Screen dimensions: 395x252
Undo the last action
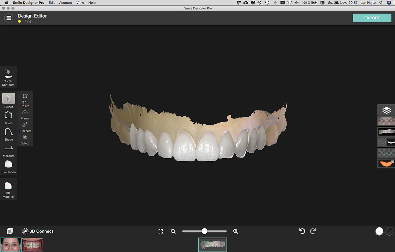[302, 231]
